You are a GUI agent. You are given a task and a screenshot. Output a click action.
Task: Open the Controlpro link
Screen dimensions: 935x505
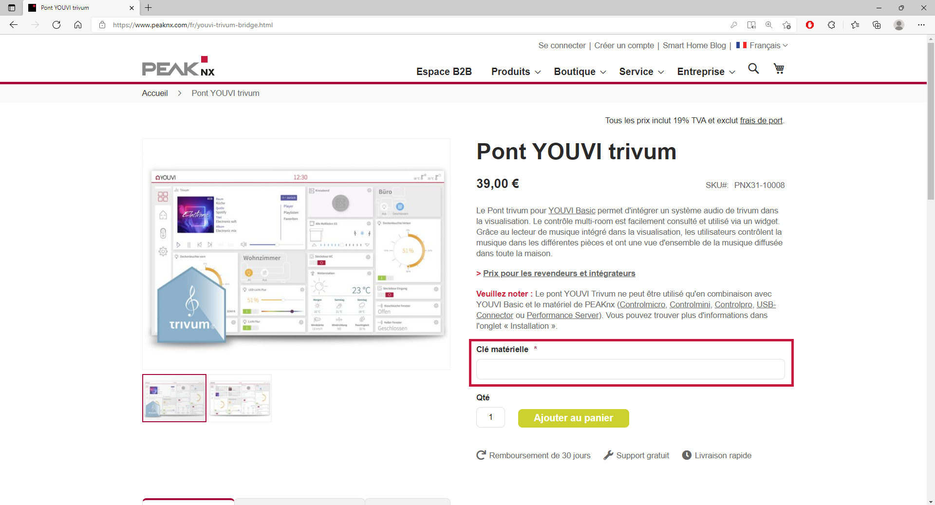click(x=733, y=304)
